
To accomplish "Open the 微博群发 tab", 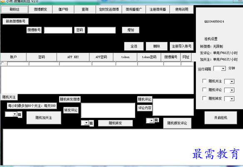I will [x=40, y=10].
